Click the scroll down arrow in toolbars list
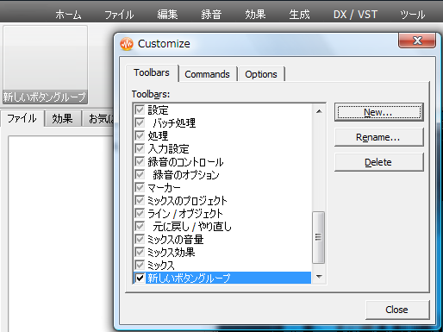Image resolution: width=443 pixels, height=332 pixels. [319, 277]
